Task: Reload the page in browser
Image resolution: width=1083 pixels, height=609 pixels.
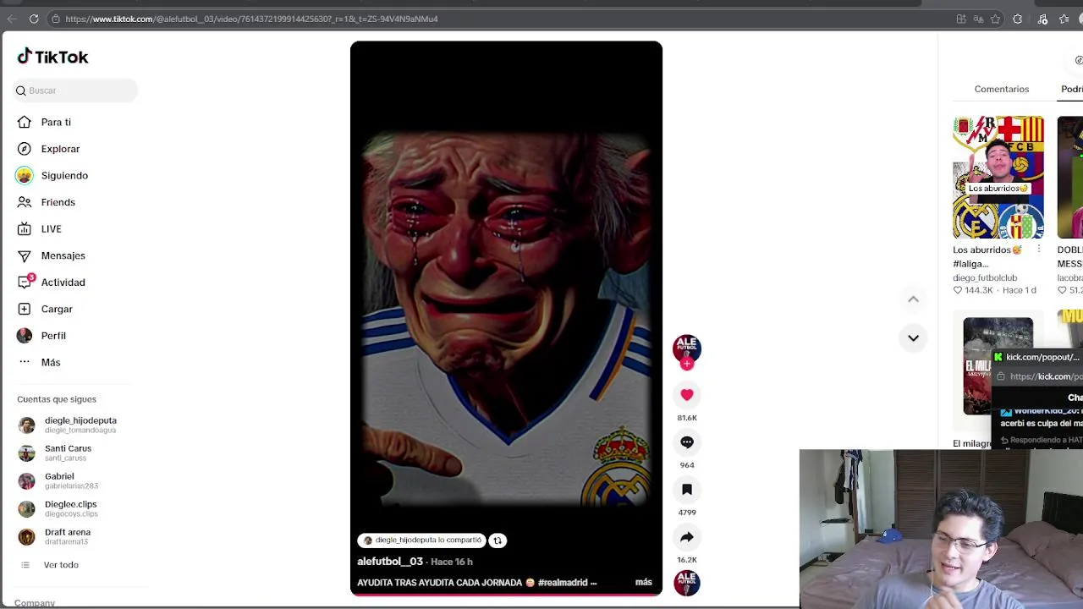Action: (x=34, y=19)
